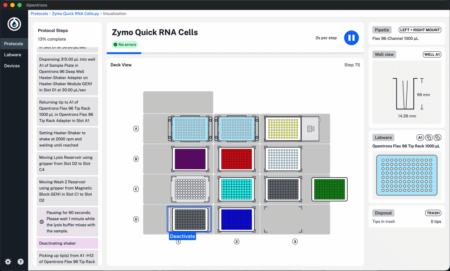Screen dimensions: 450x271
Task: Select the 'Moving Wash 2 Reservoir' step
Action: pyautogui.click(x=67, y=191)
